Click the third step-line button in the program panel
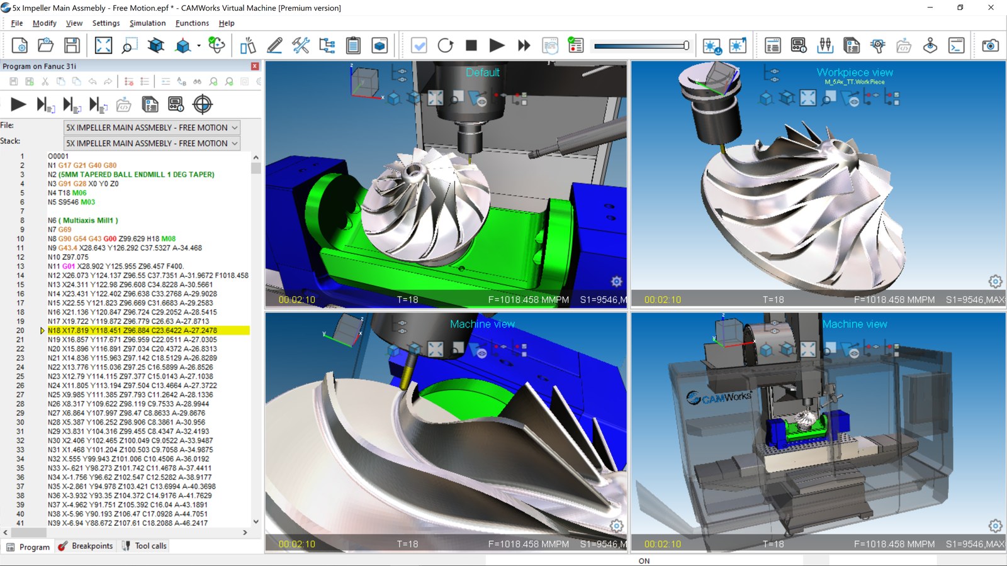 (x=98, y=104)
